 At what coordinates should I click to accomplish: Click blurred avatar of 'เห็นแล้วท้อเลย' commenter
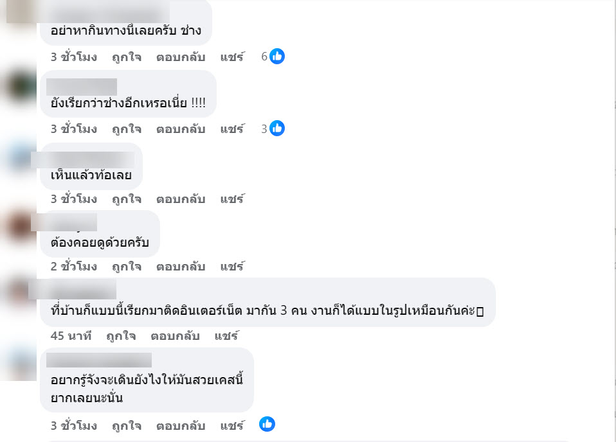(x=20, y=158)
